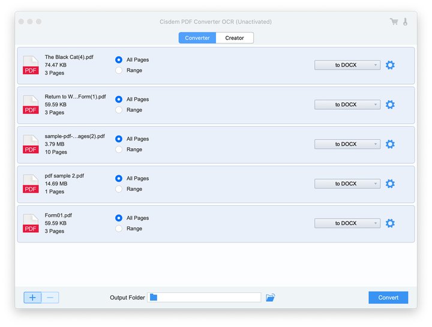Screen dimensions: 432x327
Task: Open 'to DOCX' dropdown for pdf sample 2.pdf
Action: (x=347, y=184)
